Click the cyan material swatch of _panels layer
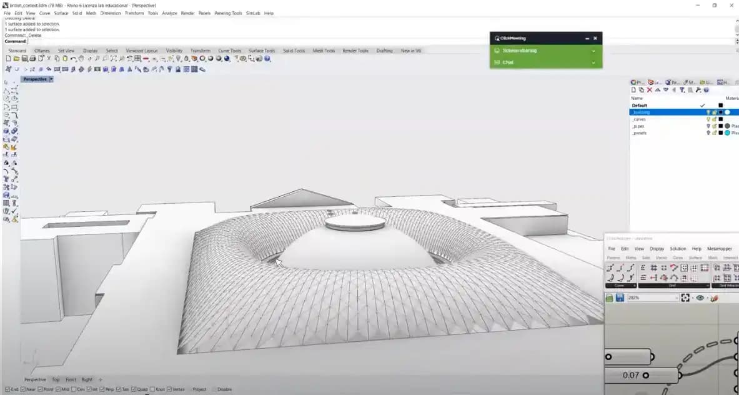This screenshot has width=739, height=395. (727, 133)
